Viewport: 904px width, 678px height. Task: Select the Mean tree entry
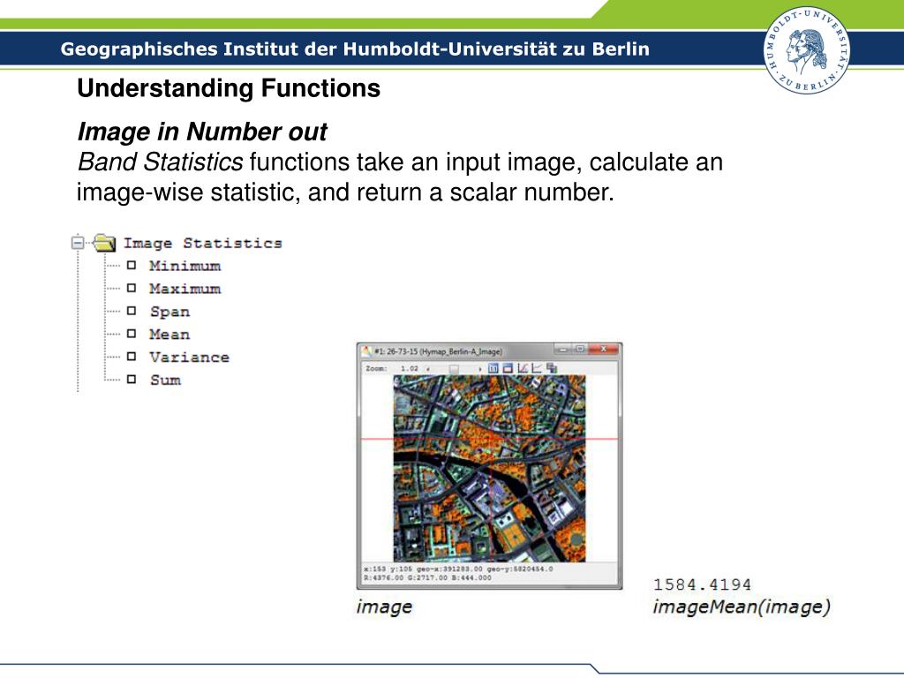[x=169, y=335]
